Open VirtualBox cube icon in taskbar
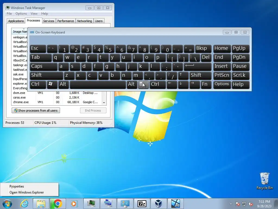Screen dimensions: 278x209 point(159,204)
